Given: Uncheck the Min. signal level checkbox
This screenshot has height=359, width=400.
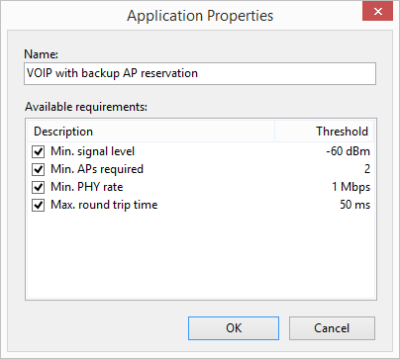Looking at the screenshot, I should [x=39, y=152].
